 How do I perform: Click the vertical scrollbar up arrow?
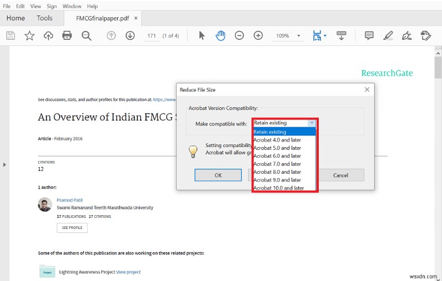[438, 53]
